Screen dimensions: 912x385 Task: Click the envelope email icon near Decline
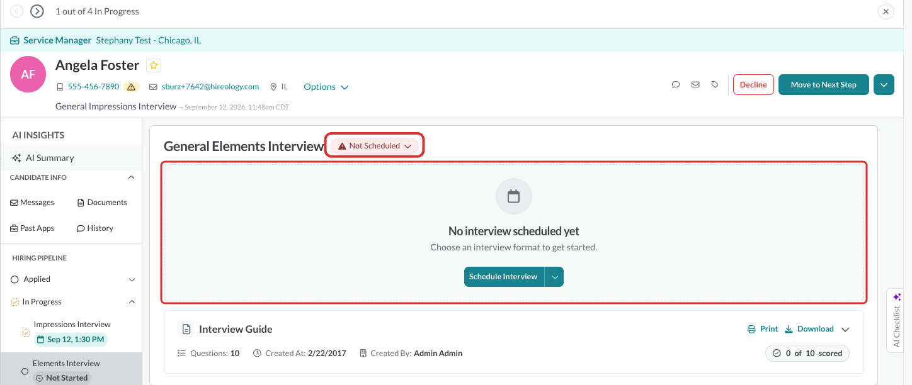pos(695,84)
